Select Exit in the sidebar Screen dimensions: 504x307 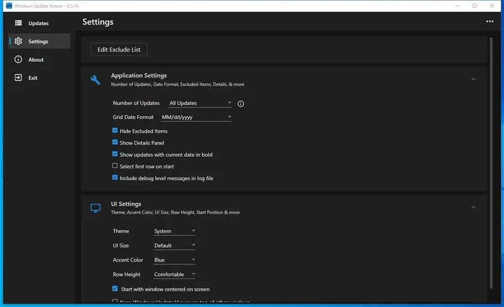coord(33,78)
